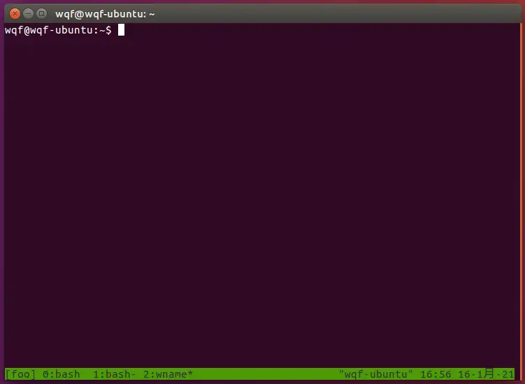
Task: Click the dollar sign in the prompt
Action: [x=108, y=30]
